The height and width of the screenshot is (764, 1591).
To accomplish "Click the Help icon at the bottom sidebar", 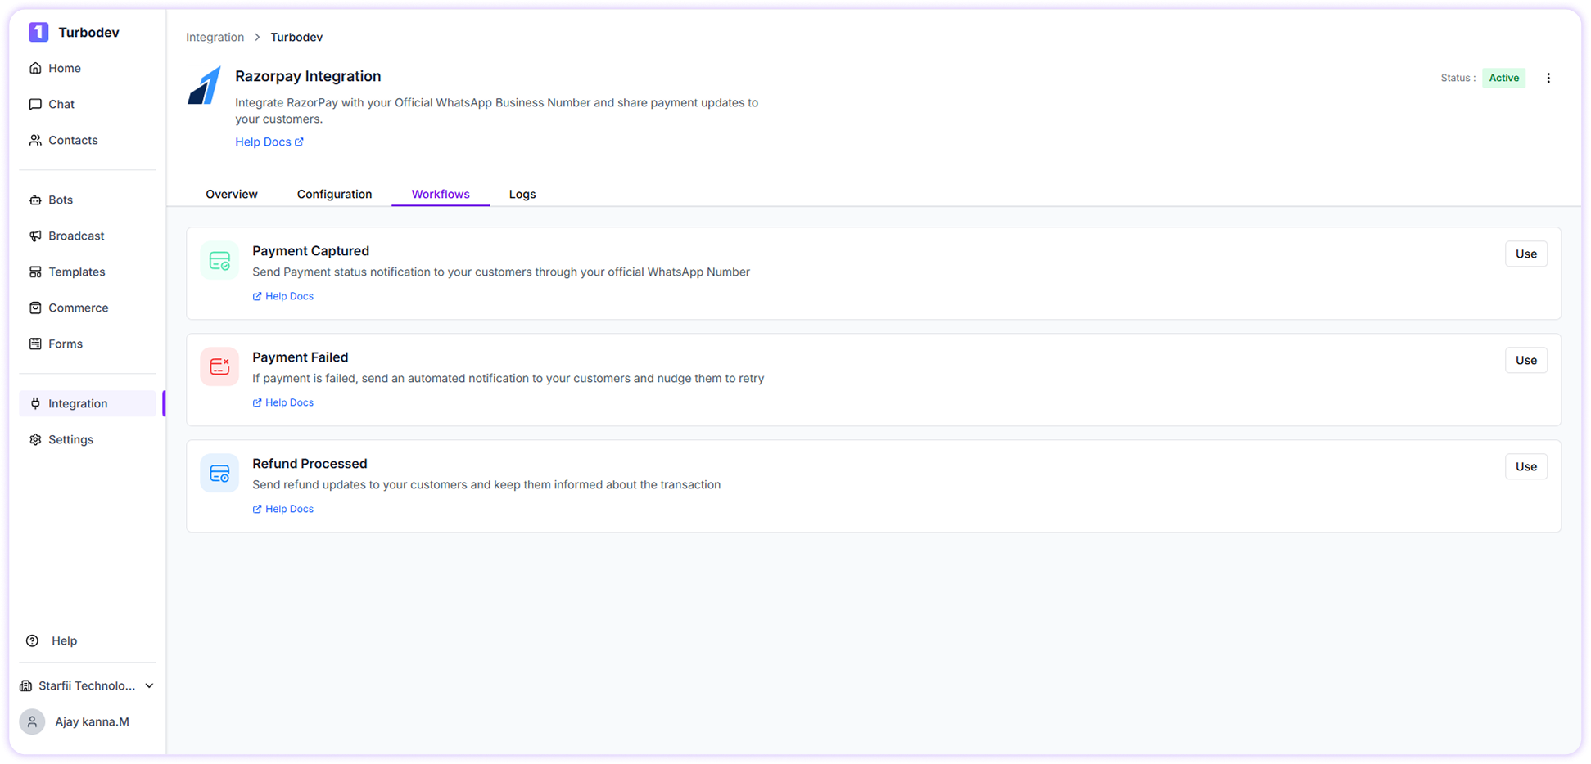I will point(32,640).
